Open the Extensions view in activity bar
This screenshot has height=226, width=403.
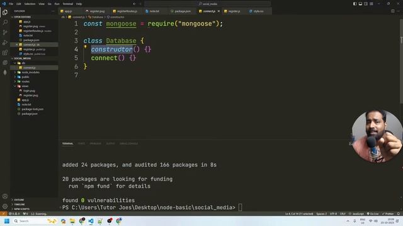coord(5,53)
